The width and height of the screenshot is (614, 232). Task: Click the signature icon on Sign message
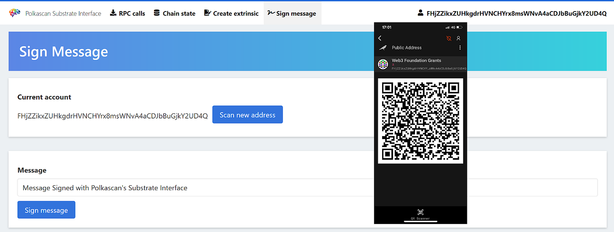(271, 13)
